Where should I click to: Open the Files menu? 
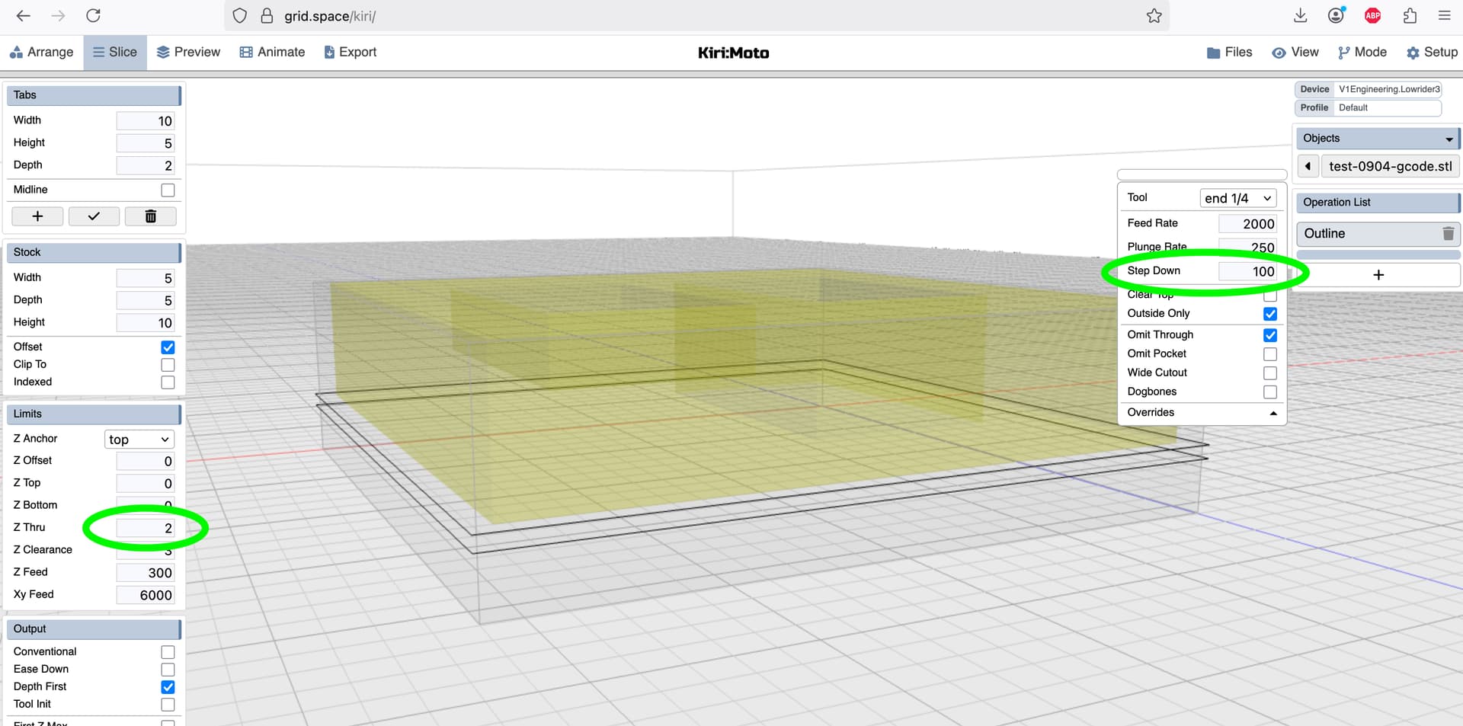point(1229,53)
